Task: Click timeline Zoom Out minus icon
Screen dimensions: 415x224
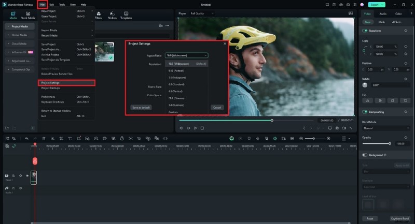Action: coord(301,139)
